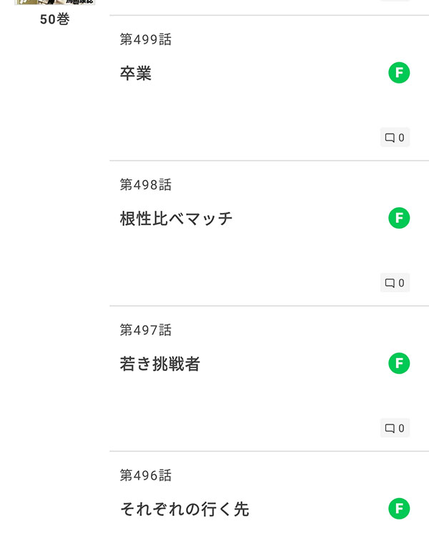Open comments for episode 第497話
The height and width of the screenshot is (536, 429).
pos(395,428)
